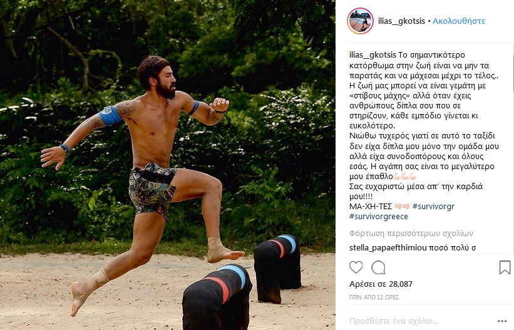Click the flexed biceps emoji in caption
The height and width of the screenshot is (330, 514).
tap(405, 177)
